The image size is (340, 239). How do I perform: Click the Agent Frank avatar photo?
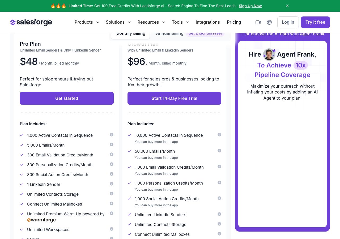[269, 54]
